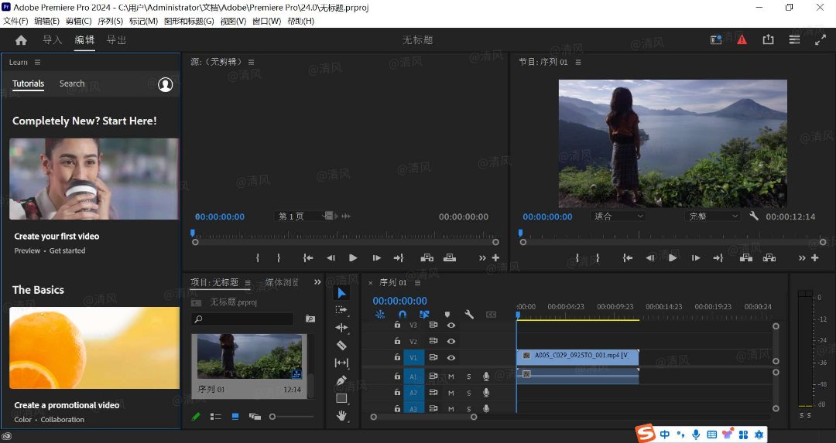Select the Hand tool
Image resolution: width=836 pixels, height=443 pixels.
click(341, 416)
